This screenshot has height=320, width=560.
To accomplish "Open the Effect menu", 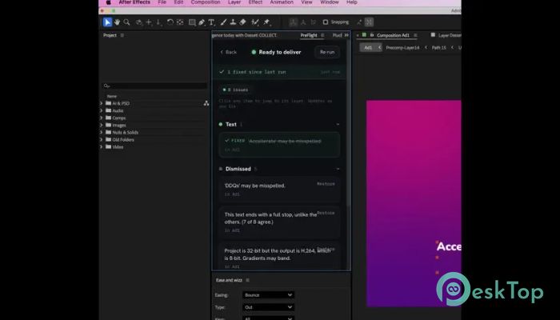I will [x=255, y=2].
